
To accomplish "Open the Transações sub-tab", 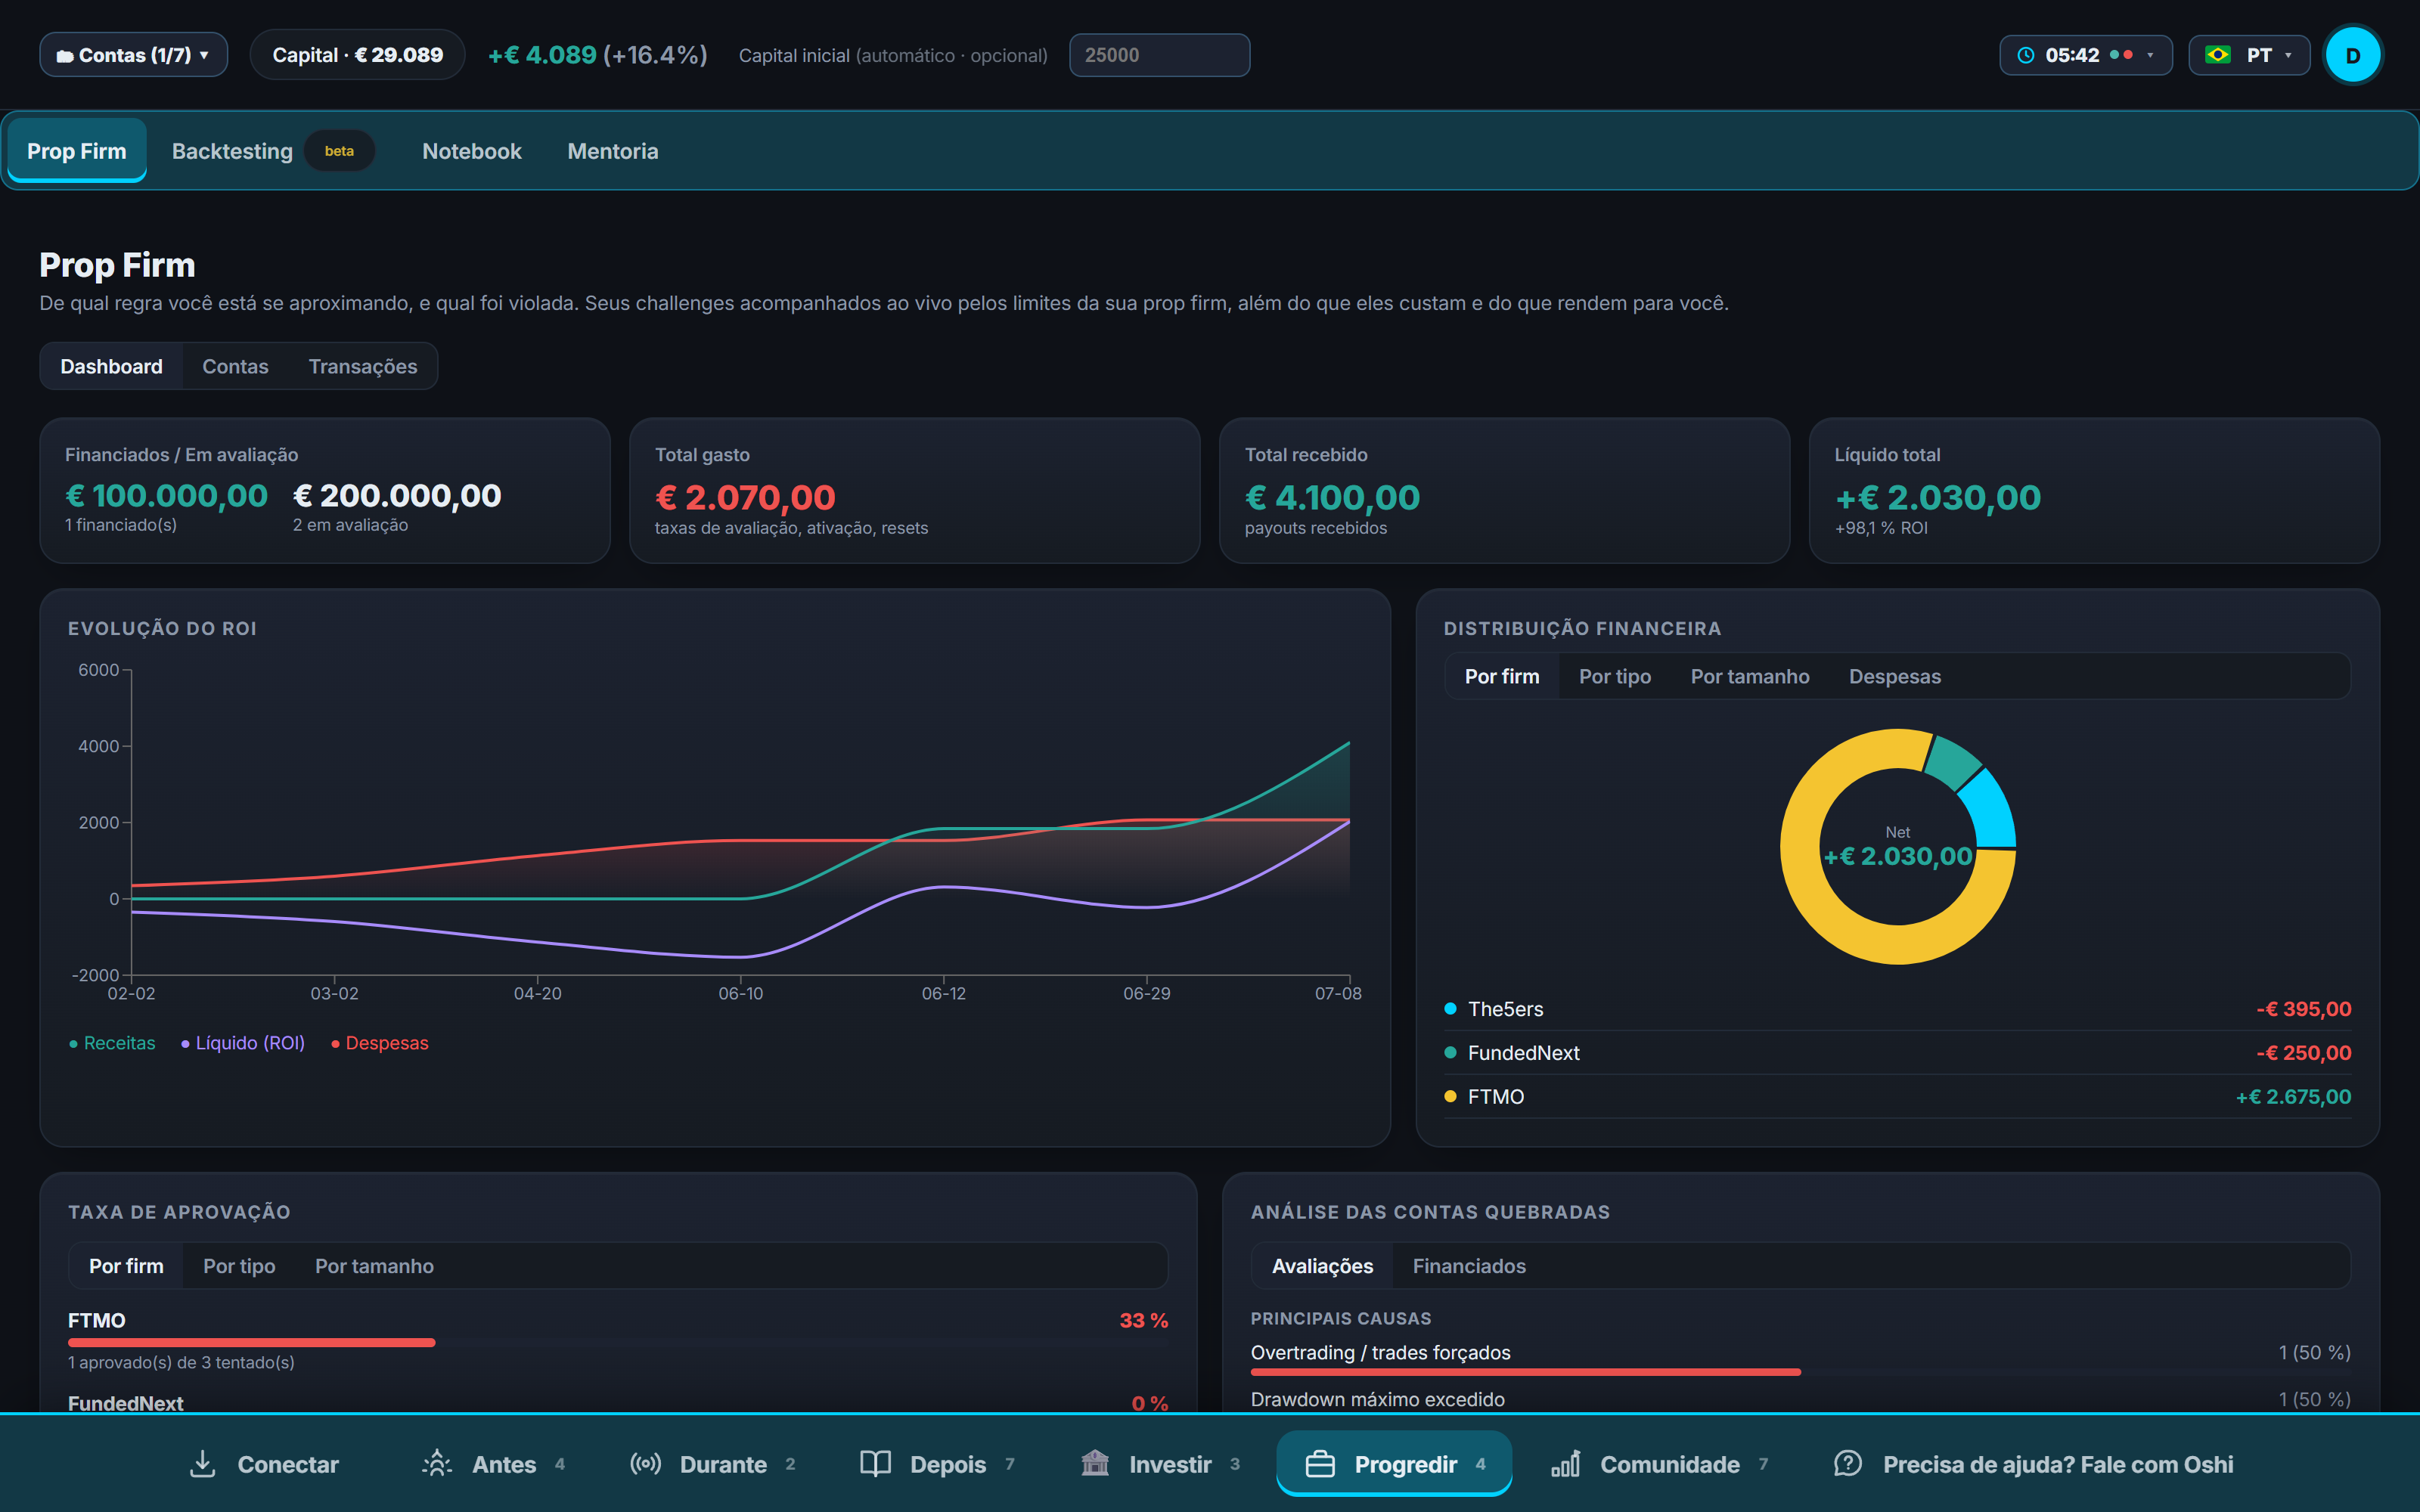I will pos(362,366).
